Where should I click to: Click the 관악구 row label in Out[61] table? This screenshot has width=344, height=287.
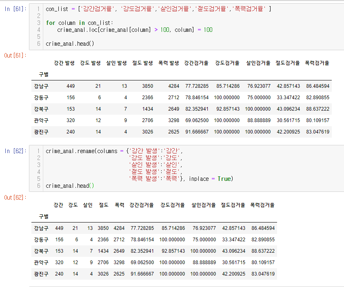click(x=41, y=120)
